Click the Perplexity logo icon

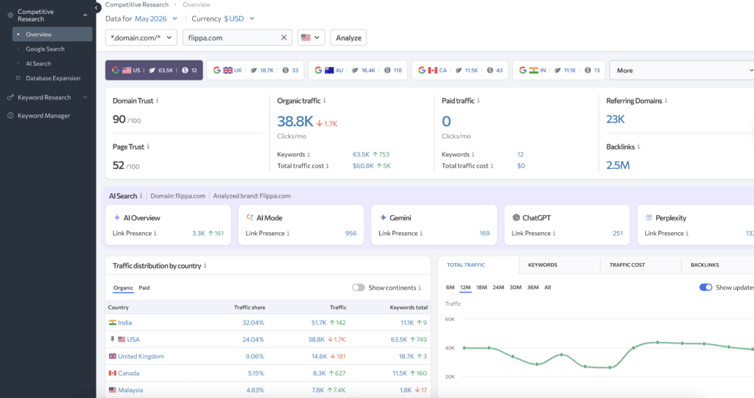tap(649, 217)
